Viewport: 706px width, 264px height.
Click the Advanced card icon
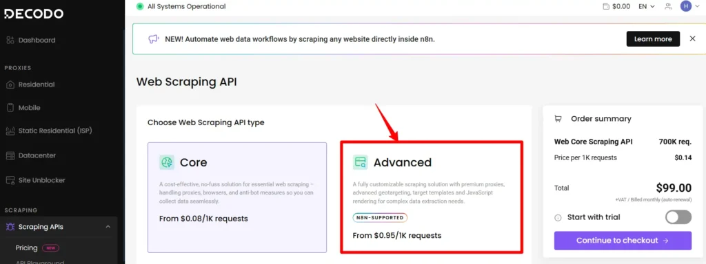point(360,162)
